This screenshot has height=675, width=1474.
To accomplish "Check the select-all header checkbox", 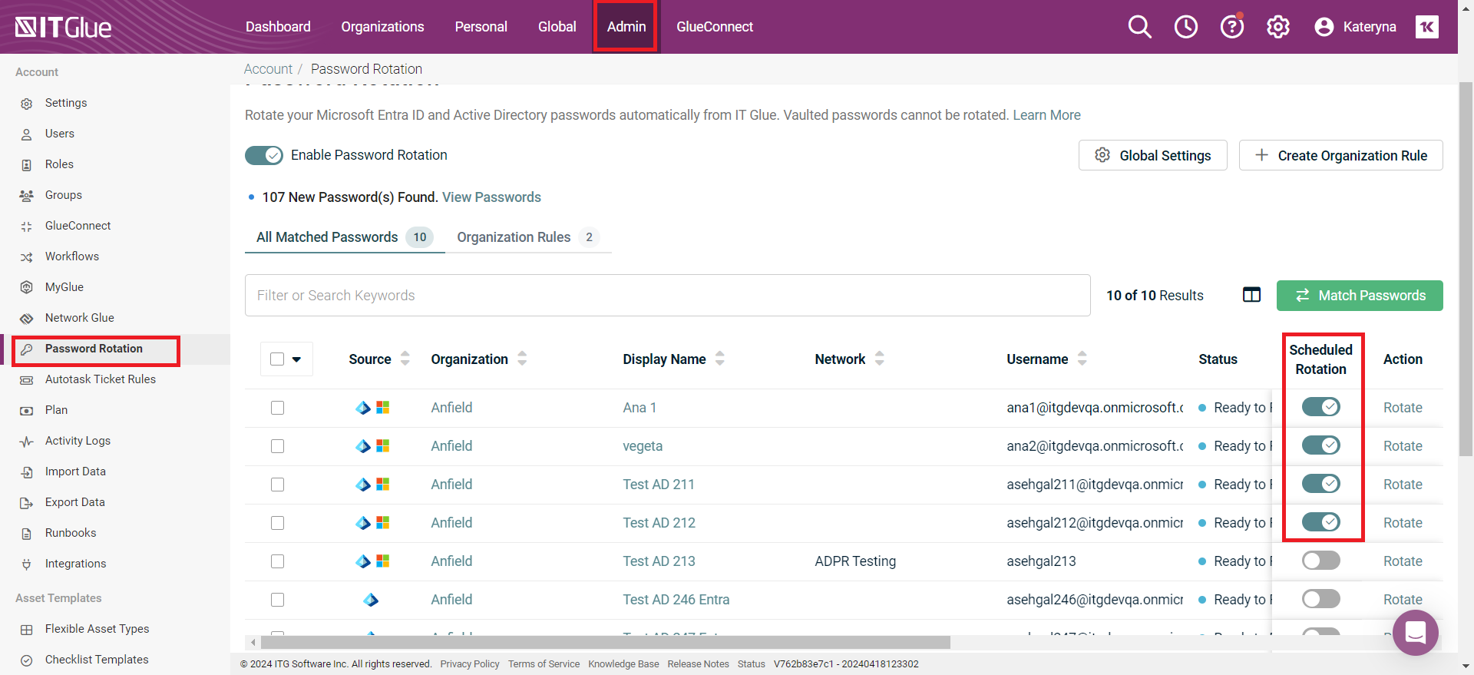I will coord(277,359).
